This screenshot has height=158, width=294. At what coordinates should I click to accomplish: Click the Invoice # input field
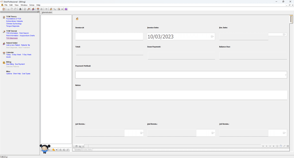pos(109,36)
